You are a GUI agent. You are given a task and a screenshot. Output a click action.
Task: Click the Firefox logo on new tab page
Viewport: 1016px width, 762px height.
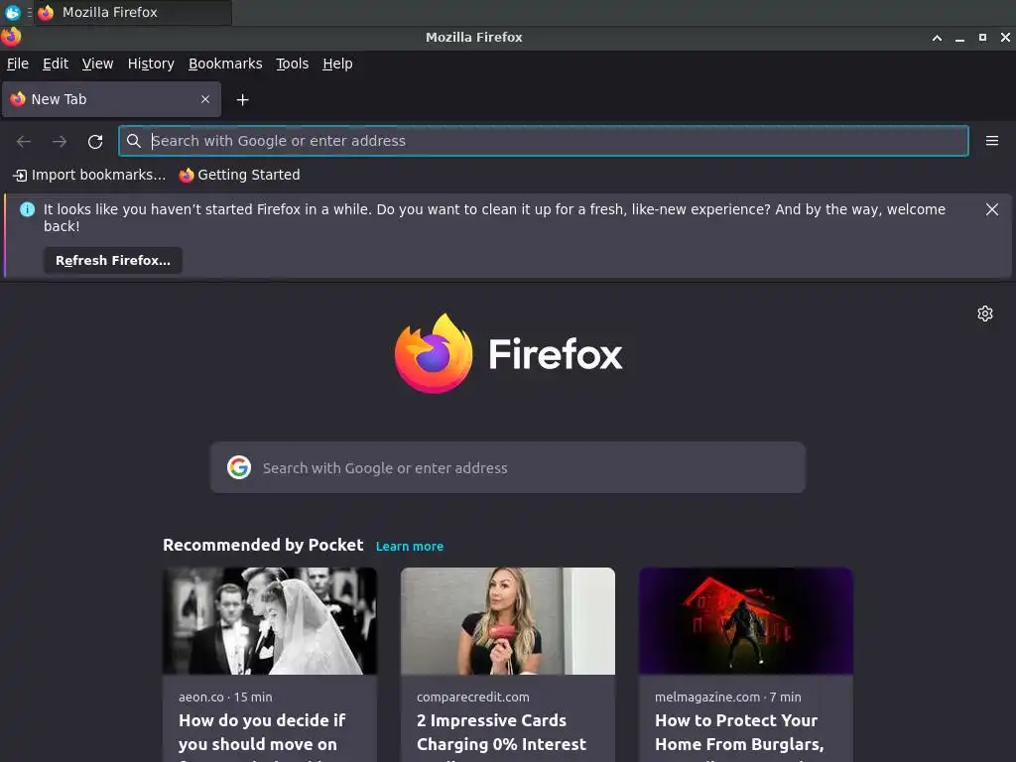508,353
